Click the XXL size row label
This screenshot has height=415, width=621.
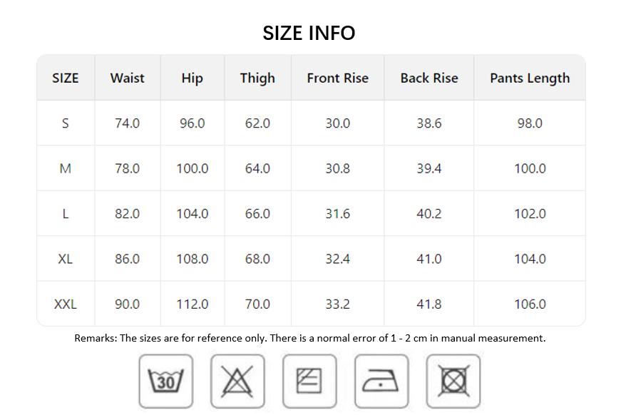pyautogui.click(x=66, y=304)
